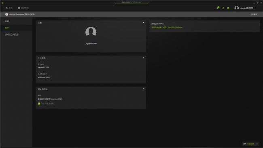Edit personal info (个人信息) with the pencil icon
The height and width of the screenshot is (148, 263).
[143, 58]
